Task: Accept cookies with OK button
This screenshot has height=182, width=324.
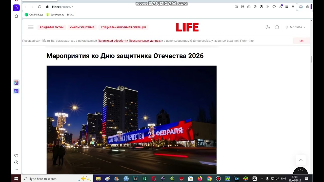Action: pos(301,41)
